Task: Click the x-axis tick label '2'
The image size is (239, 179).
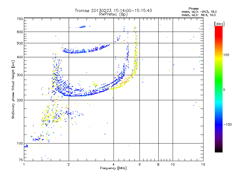Action: [x=69, y=164]
